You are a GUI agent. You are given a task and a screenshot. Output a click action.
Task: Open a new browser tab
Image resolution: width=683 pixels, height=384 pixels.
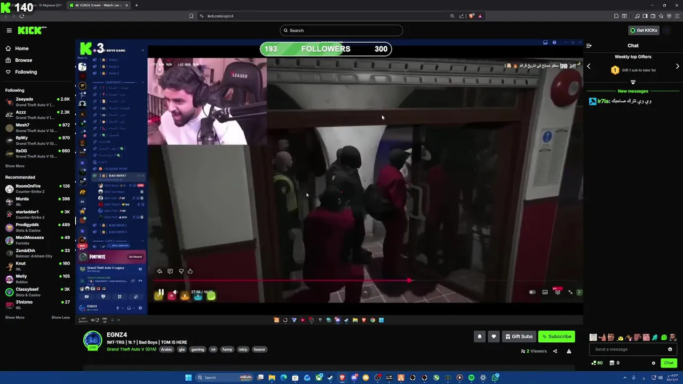137,5
